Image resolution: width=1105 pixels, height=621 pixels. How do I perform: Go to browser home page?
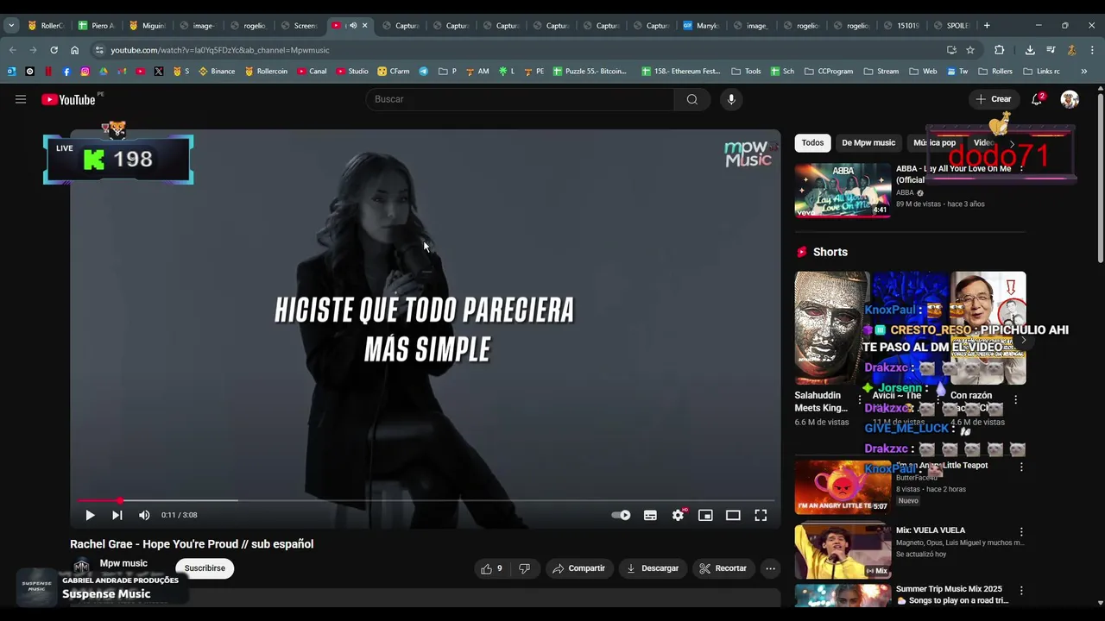[74, 50]
